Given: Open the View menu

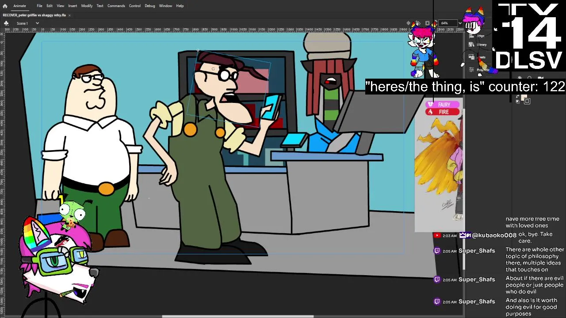Looking at the screenshot, I should (x=60, y=6).
